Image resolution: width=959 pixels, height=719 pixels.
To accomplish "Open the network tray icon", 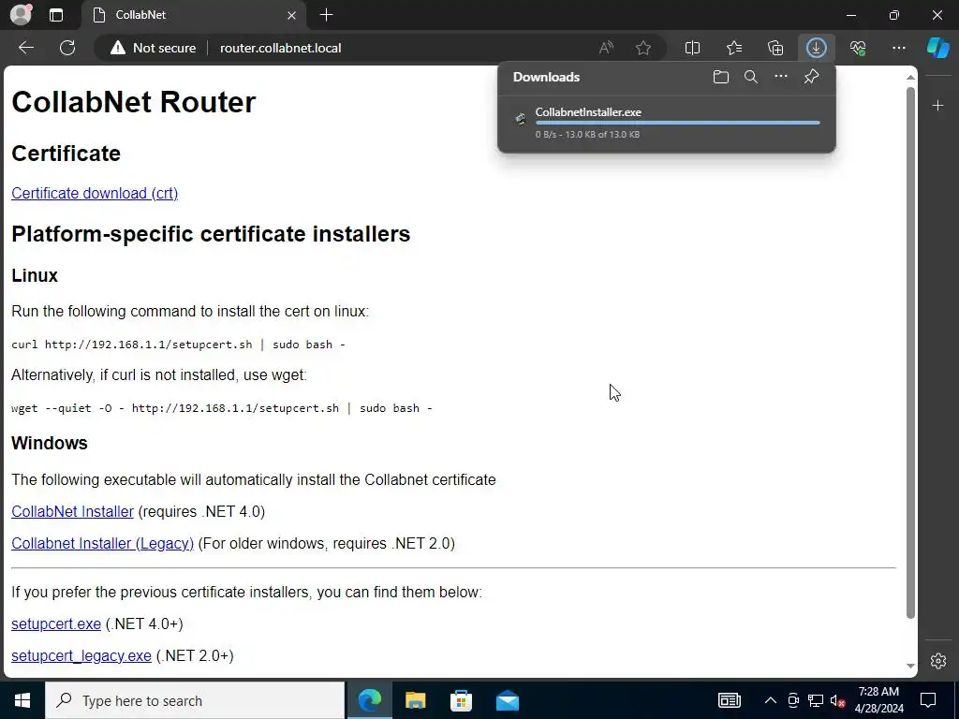I will [816, 700].
